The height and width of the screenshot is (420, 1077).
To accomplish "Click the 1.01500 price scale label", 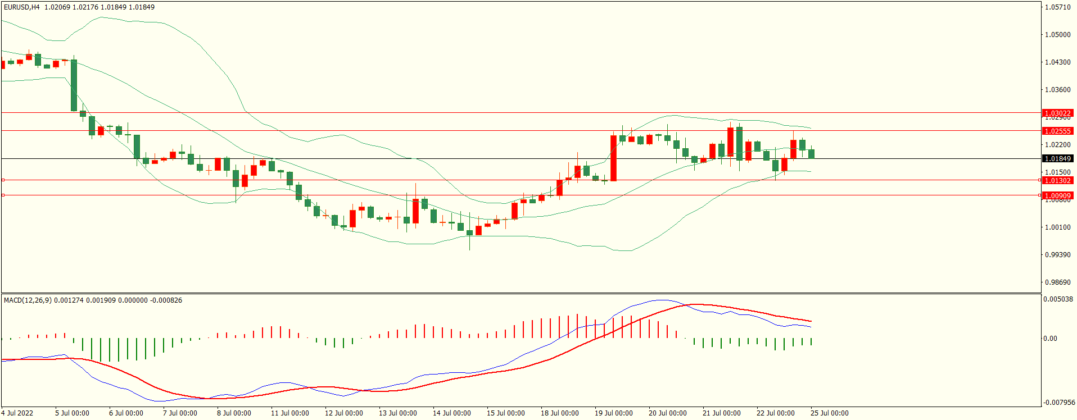I will (x=1057, y=172).
